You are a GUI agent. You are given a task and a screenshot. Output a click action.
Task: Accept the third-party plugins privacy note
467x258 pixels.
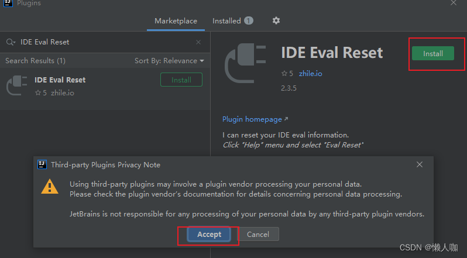[x=209, y=235]
